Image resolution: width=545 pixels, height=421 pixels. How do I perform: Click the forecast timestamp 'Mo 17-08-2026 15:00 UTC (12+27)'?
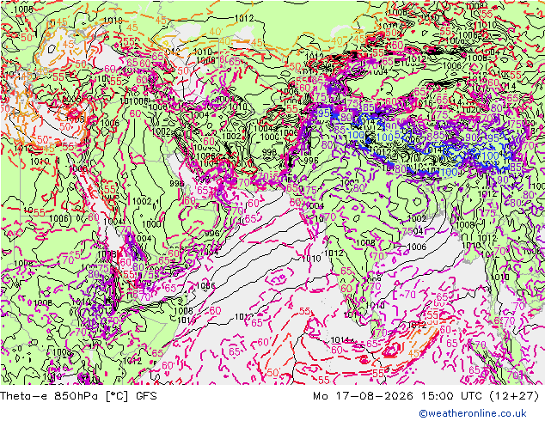tap(426, 396)
